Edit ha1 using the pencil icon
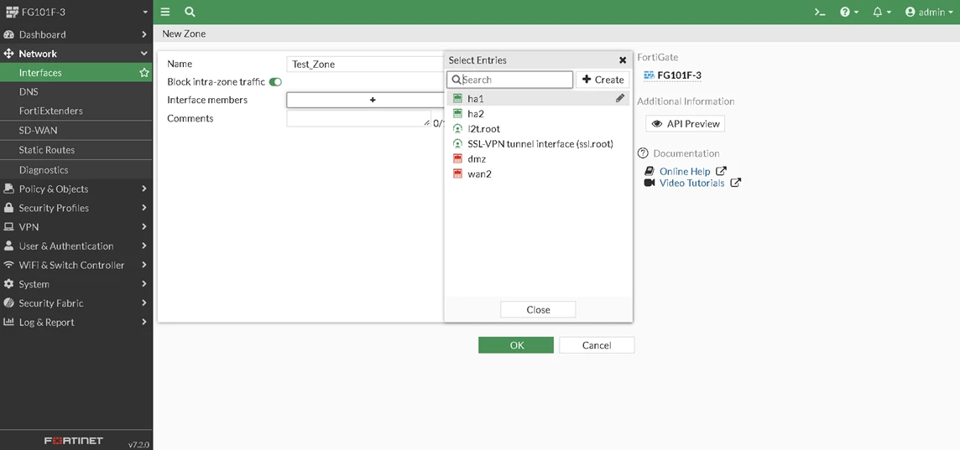 [620, 98]
